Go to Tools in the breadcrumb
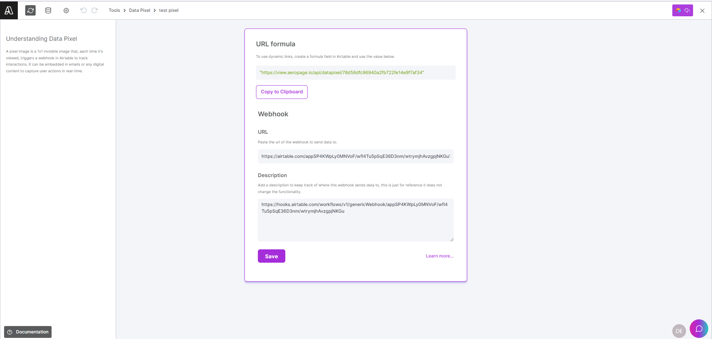The height and width of the screenshot is (339, 712). coord(114,10)
